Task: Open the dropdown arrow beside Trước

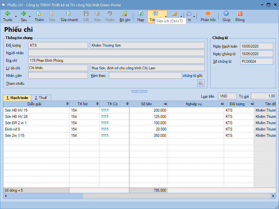Action: point(16,16)
